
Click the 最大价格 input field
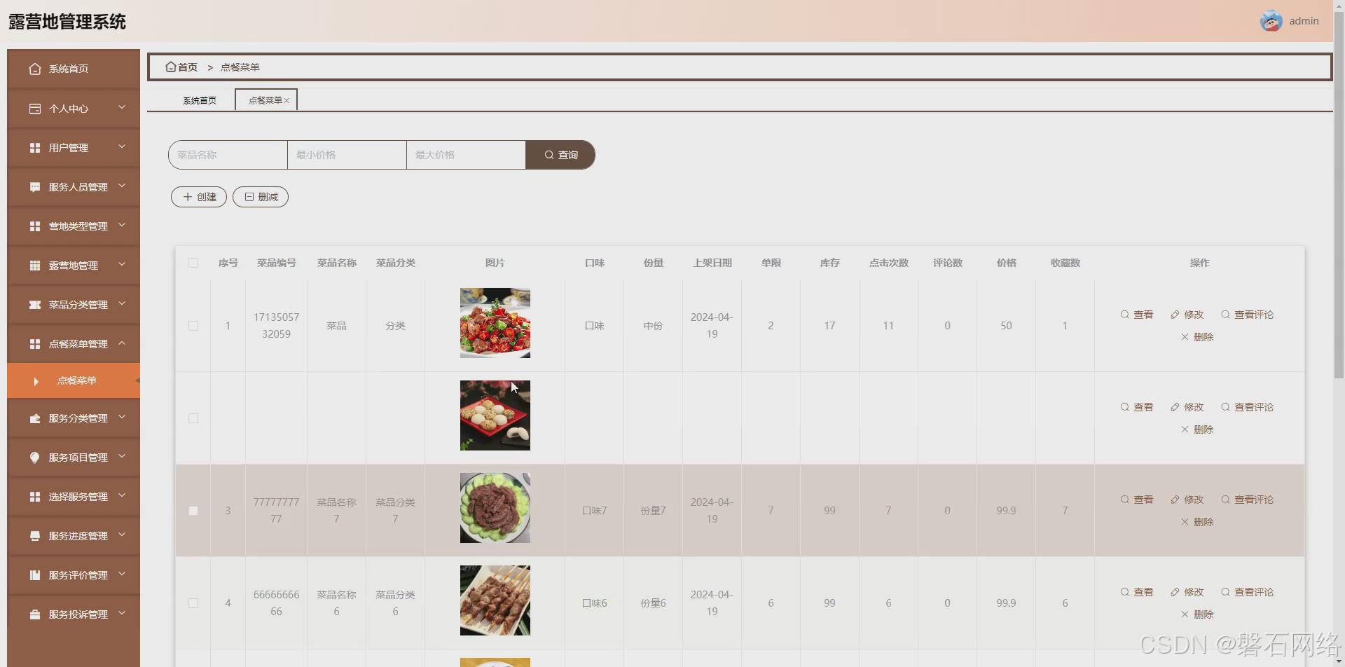click(x=466, y=155)
